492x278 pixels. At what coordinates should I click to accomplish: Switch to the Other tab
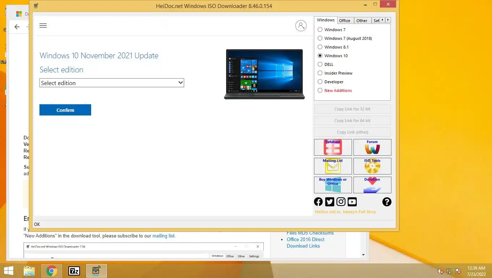tap(362, 21)
